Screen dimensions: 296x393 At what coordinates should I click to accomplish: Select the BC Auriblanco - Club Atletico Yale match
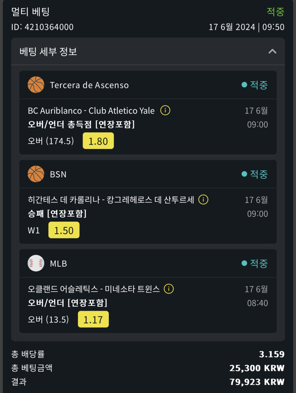[91, 111]
